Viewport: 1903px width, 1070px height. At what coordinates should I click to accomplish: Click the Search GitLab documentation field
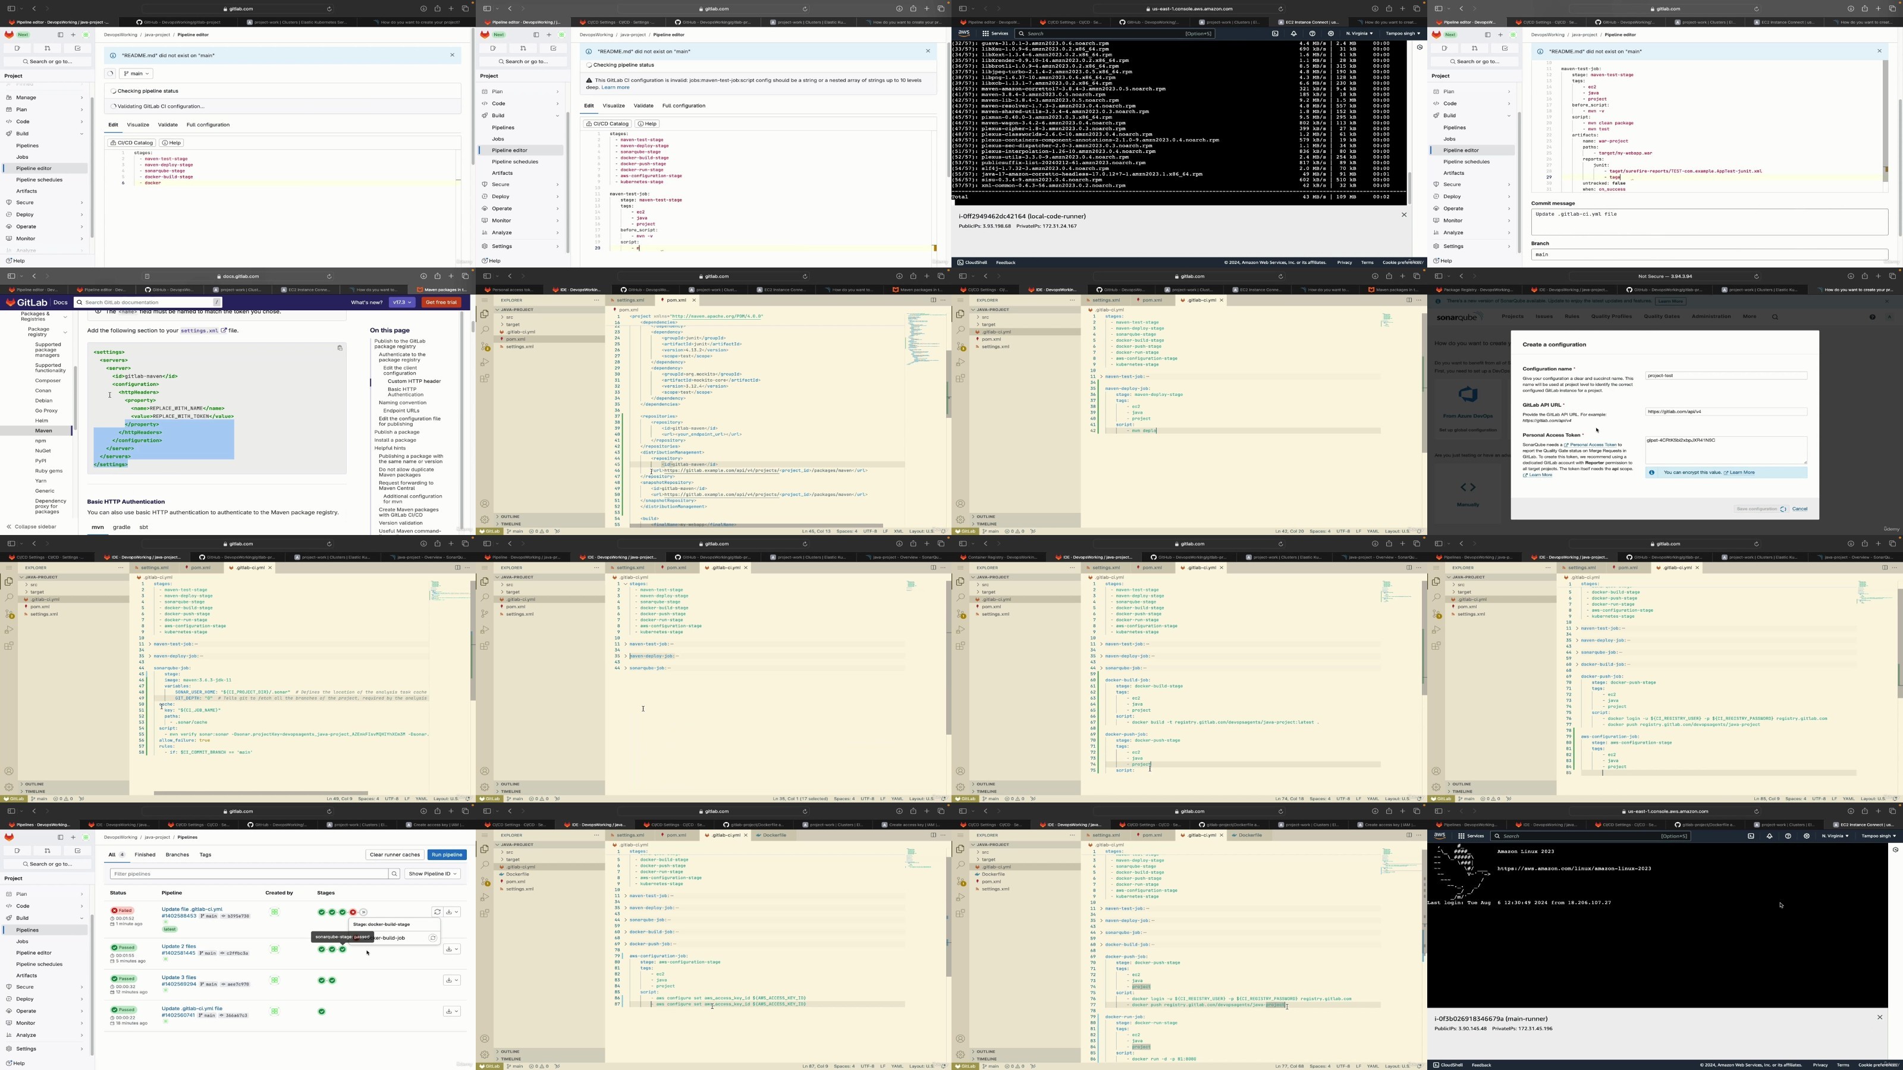click(147, 302)
